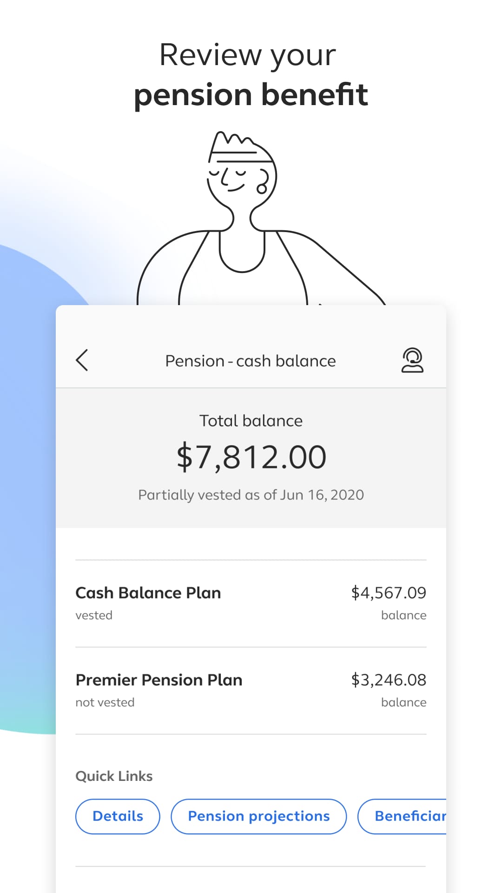The height and width of the screenshot is (893, 502).
Task: Tap the partially vested date text
Action: [x=251, y=494]
